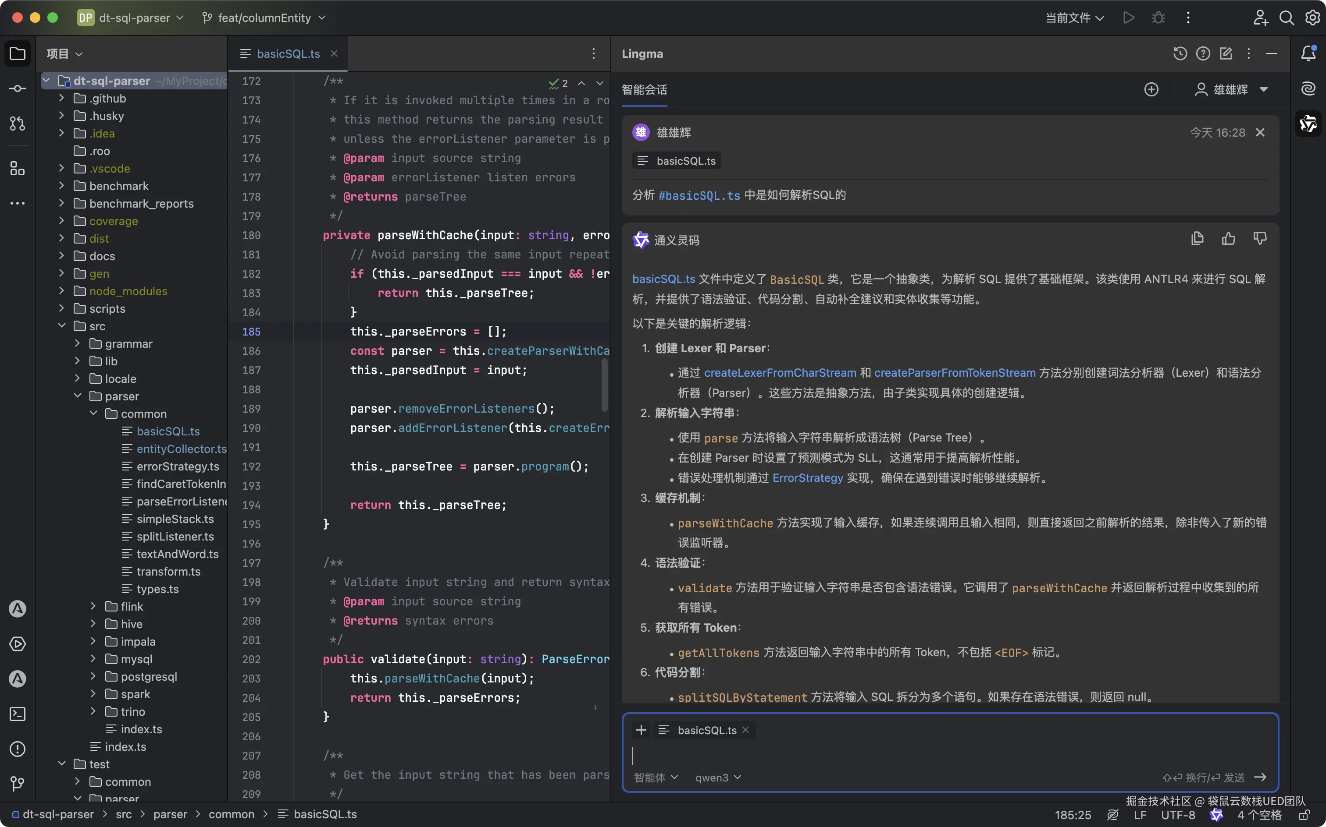The height and width of the screenshot is (827, 1326).
Task: Copy the Lingma answer with copy icon
Action: point(1197,239)
